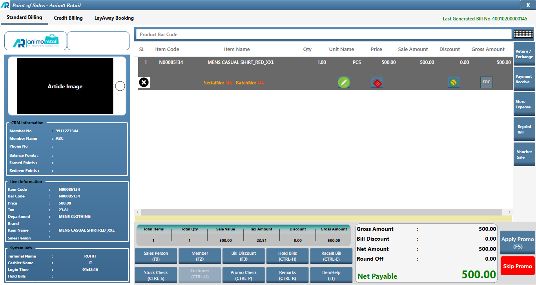Viewport: 536px width, 285px height.
Task: Open the LayAway Booking tab
Action: 114,18
